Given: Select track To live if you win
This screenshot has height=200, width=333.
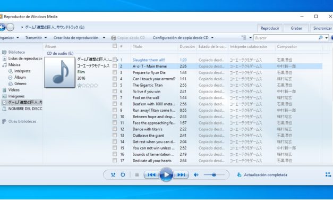Looking at the screenshot, I should click(x=147, y=91).
